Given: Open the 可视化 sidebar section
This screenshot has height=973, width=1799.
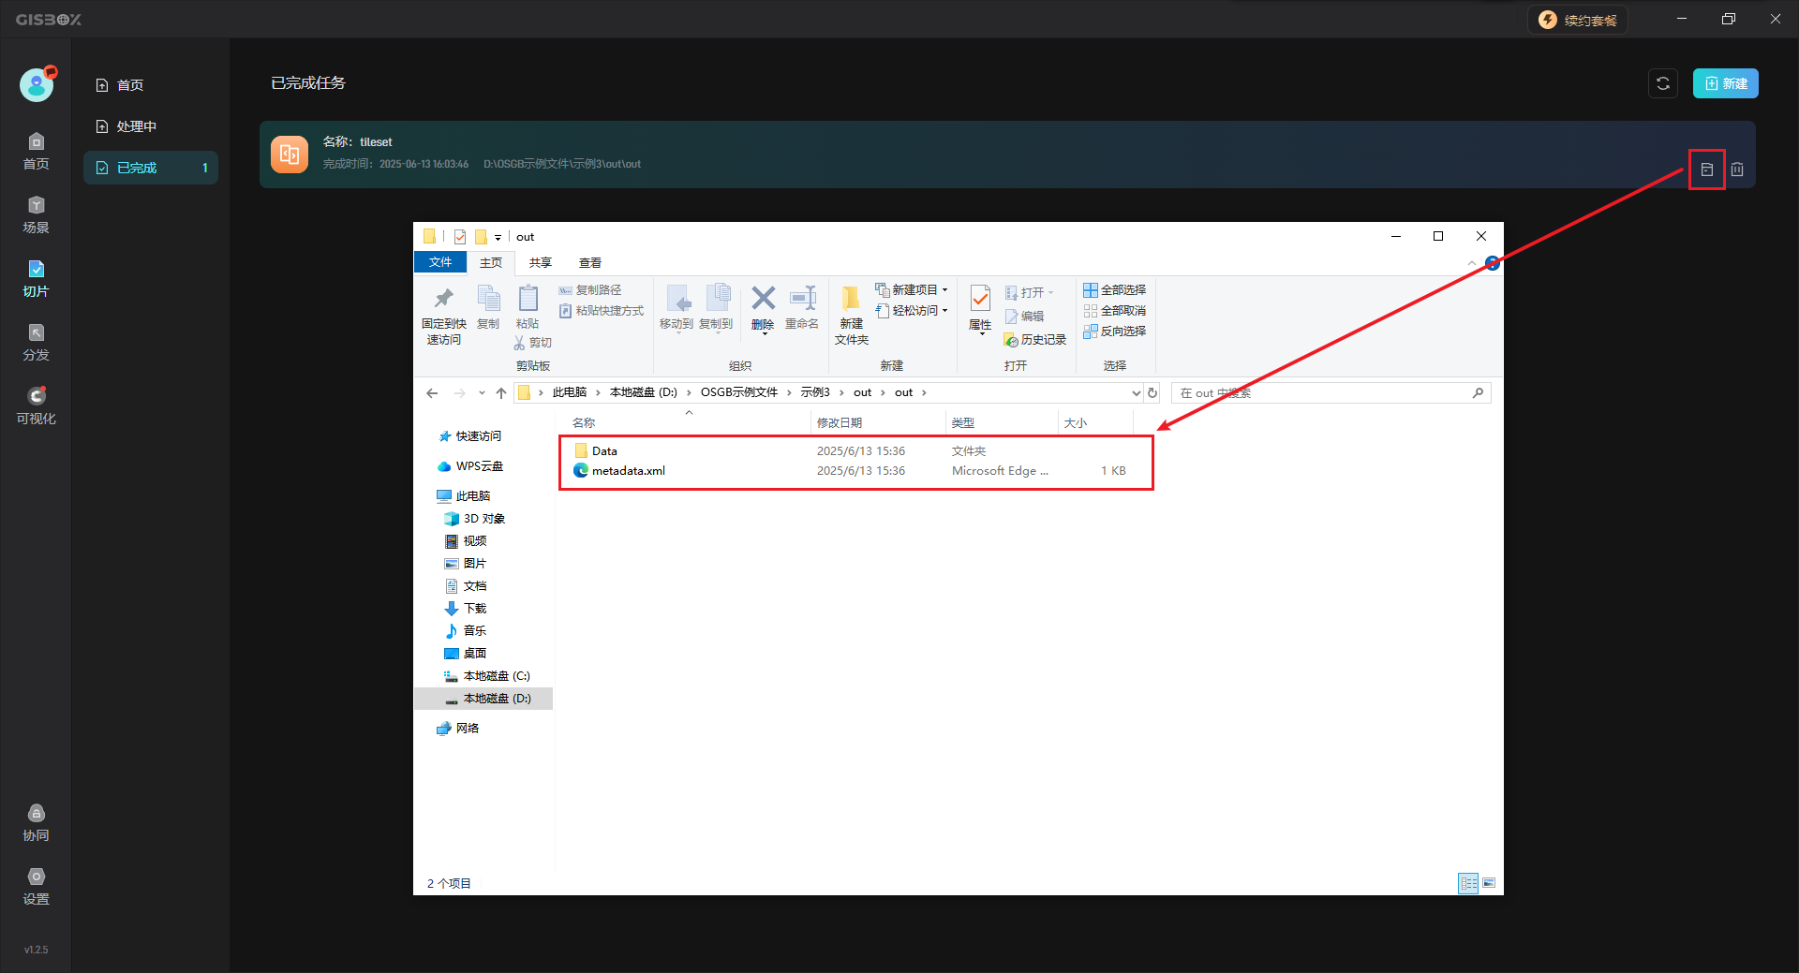Looking at the screenshot, I should point(36,406).
